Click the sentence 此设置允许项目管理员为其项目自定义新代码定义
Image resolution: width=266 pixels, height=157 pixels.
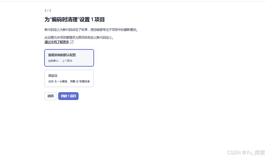[x=79, y=38]
